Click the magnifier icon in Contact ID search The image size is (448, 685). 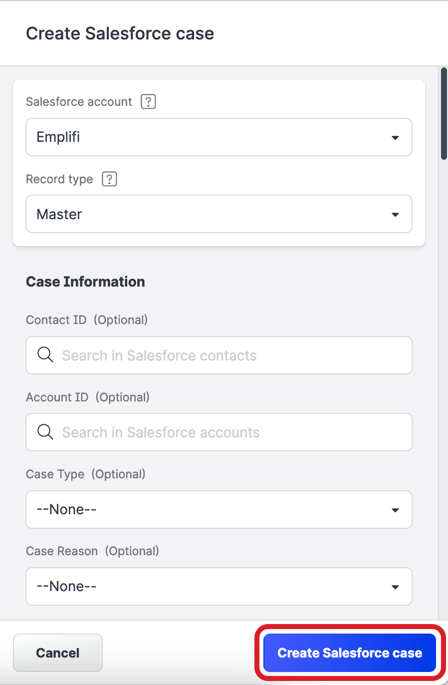[x=45, y=354]
